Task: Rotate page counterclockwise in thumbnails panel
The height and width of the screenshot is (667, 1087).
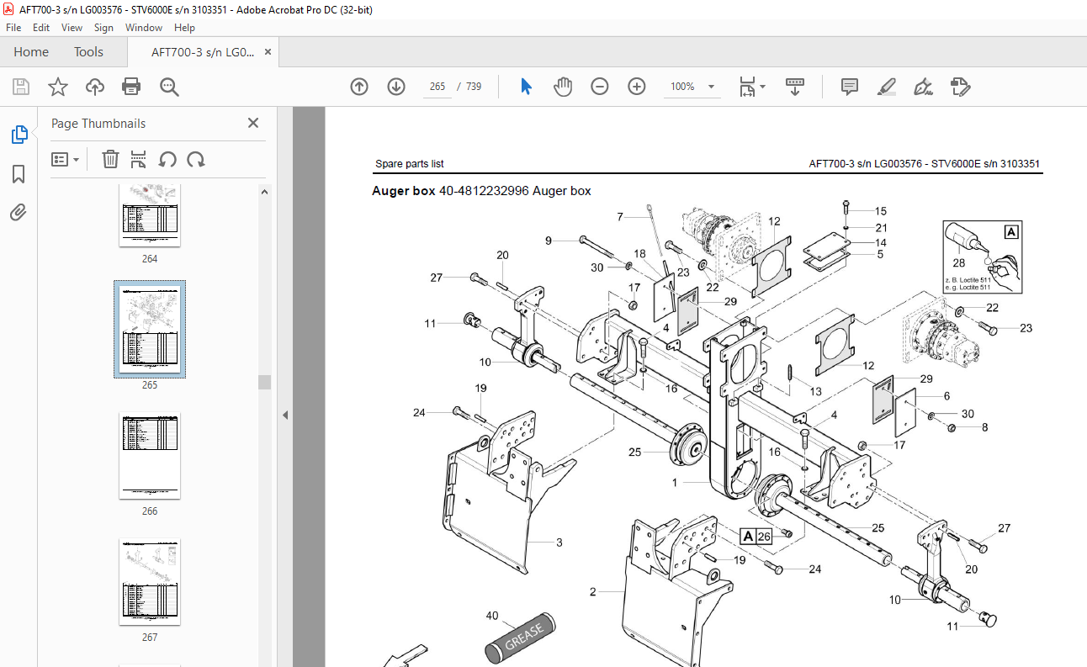Action: point(167,159)
